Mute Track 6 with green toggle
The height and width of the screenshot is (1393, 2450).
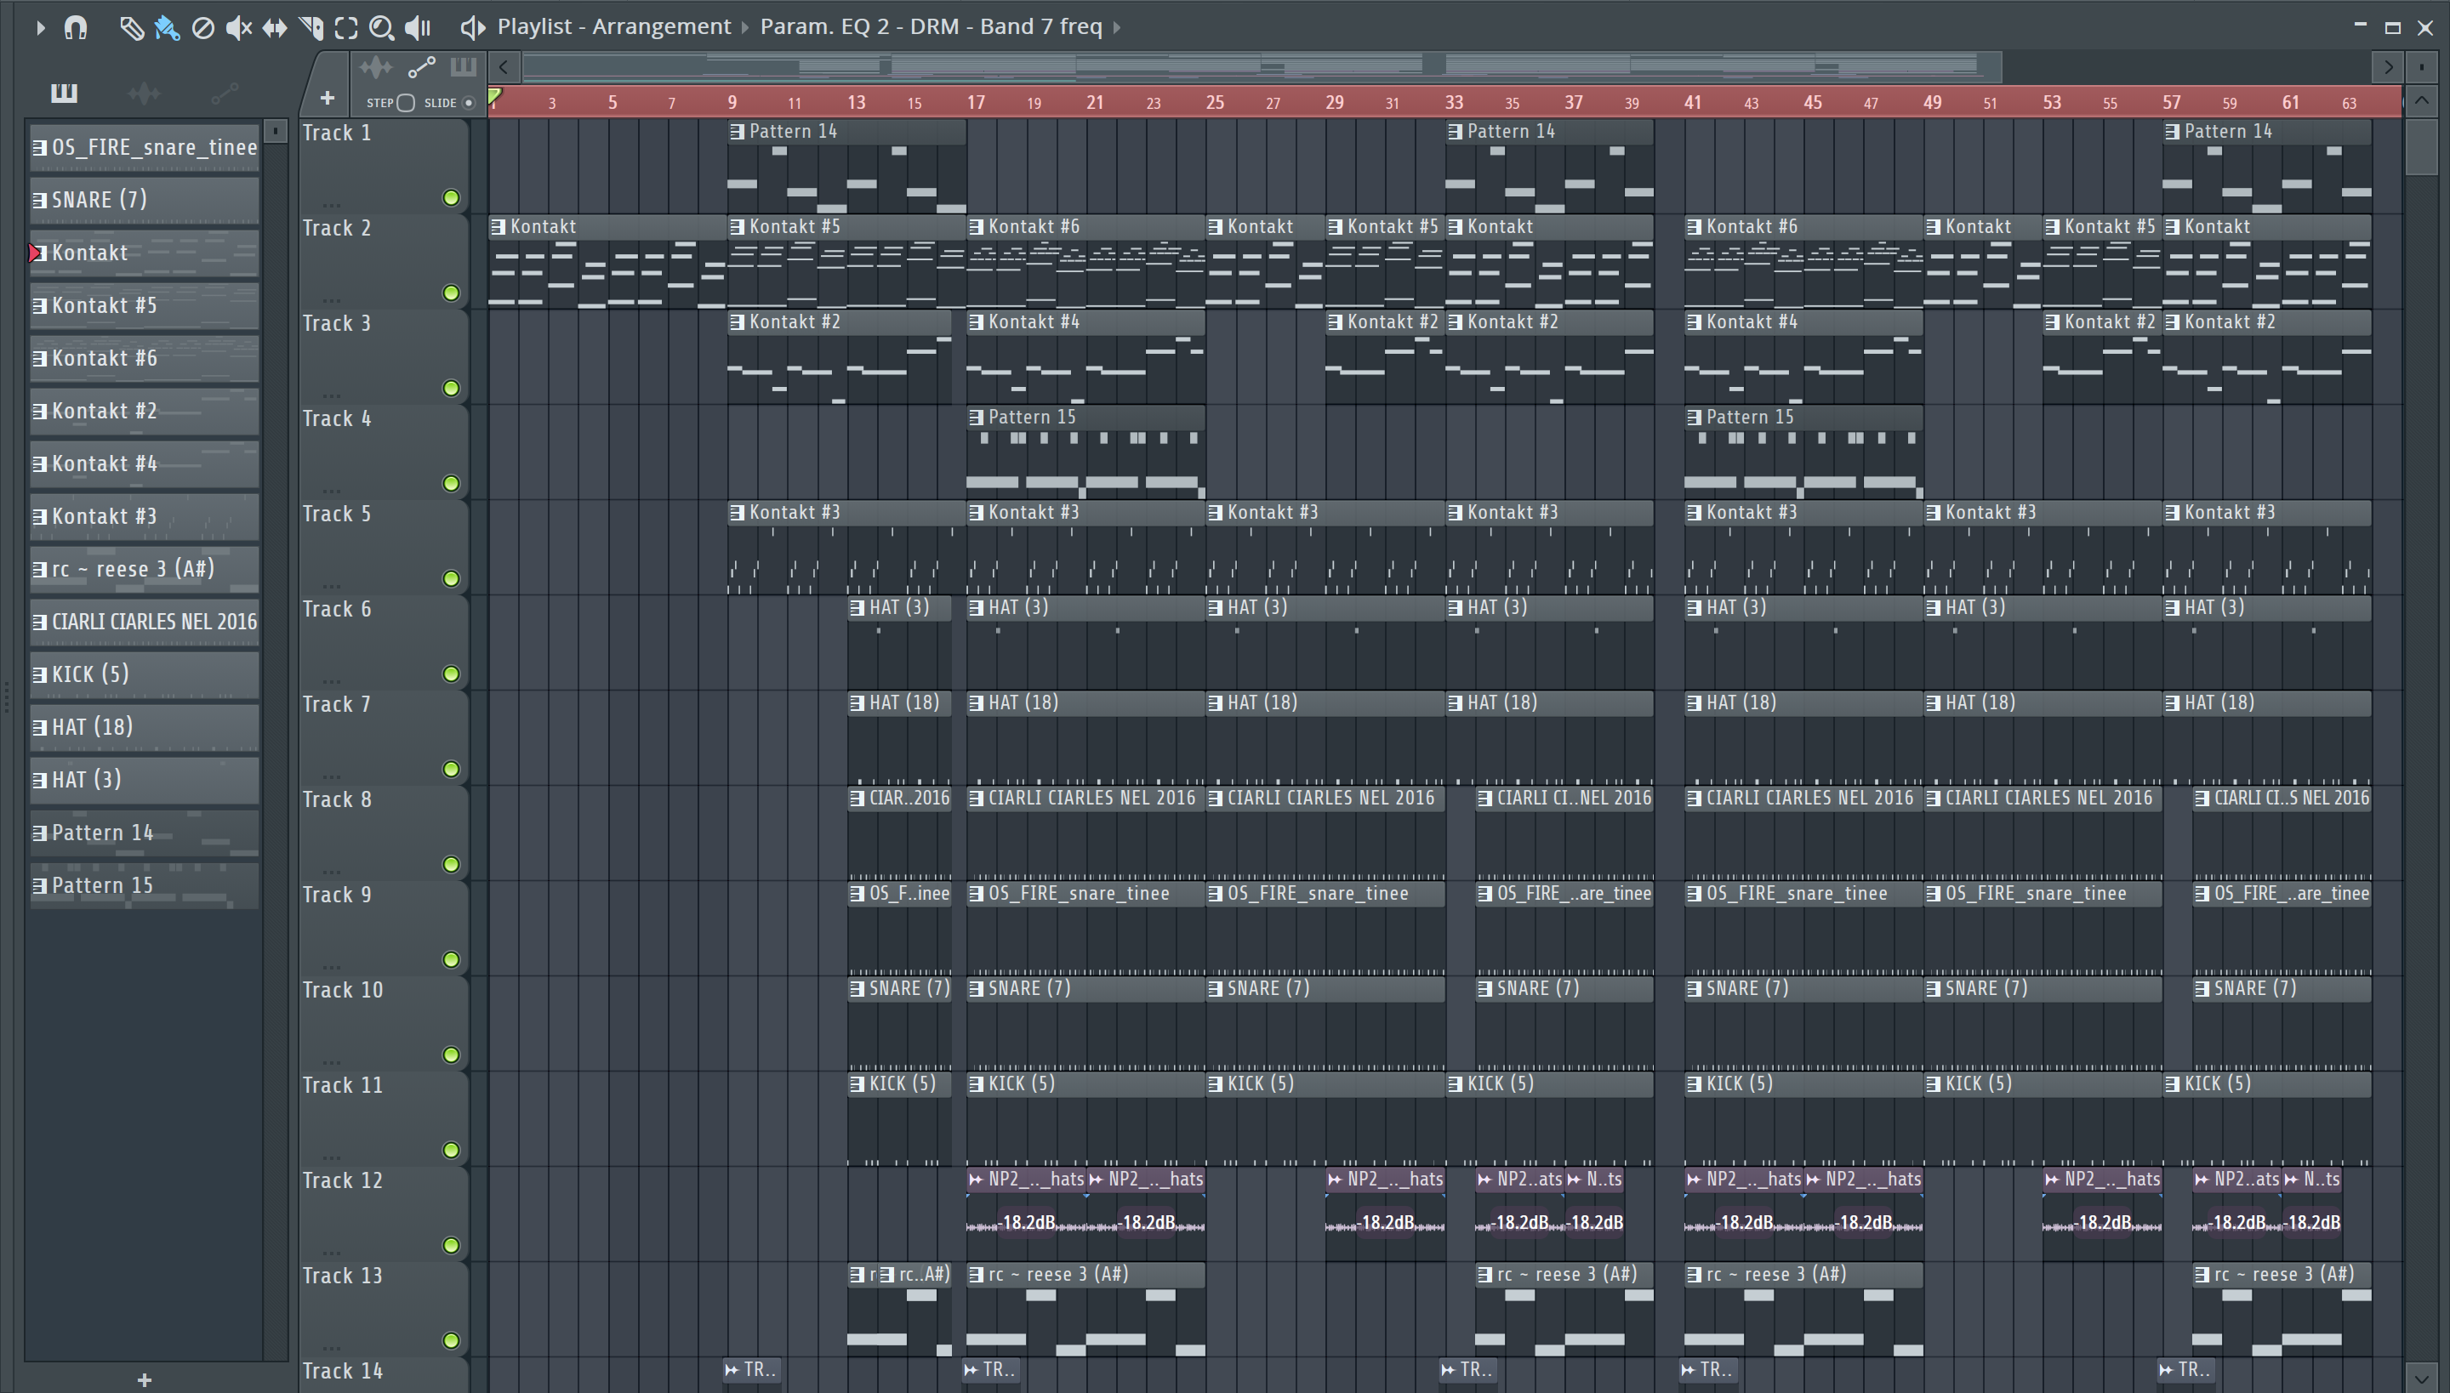pos(451,674)
